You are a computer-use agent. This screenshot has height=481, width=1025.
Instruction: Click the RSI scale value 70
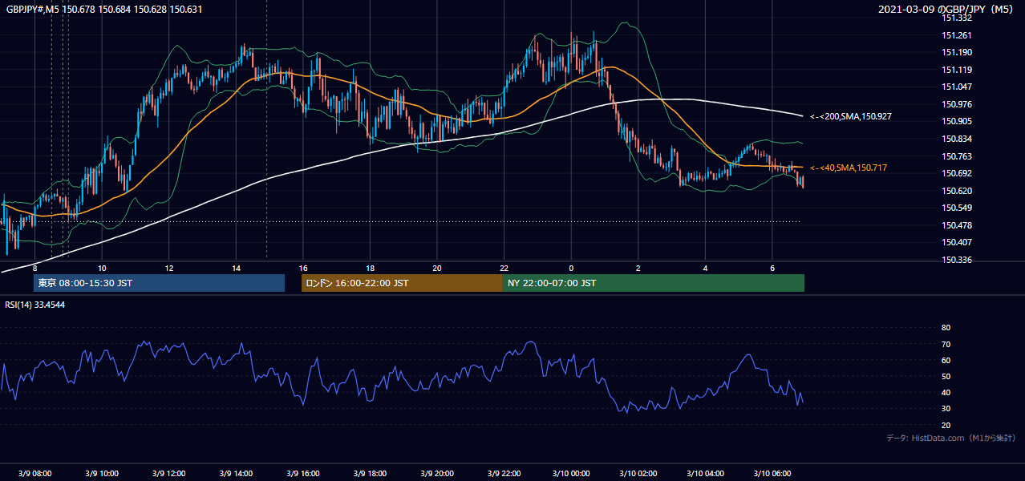(946, 344)
